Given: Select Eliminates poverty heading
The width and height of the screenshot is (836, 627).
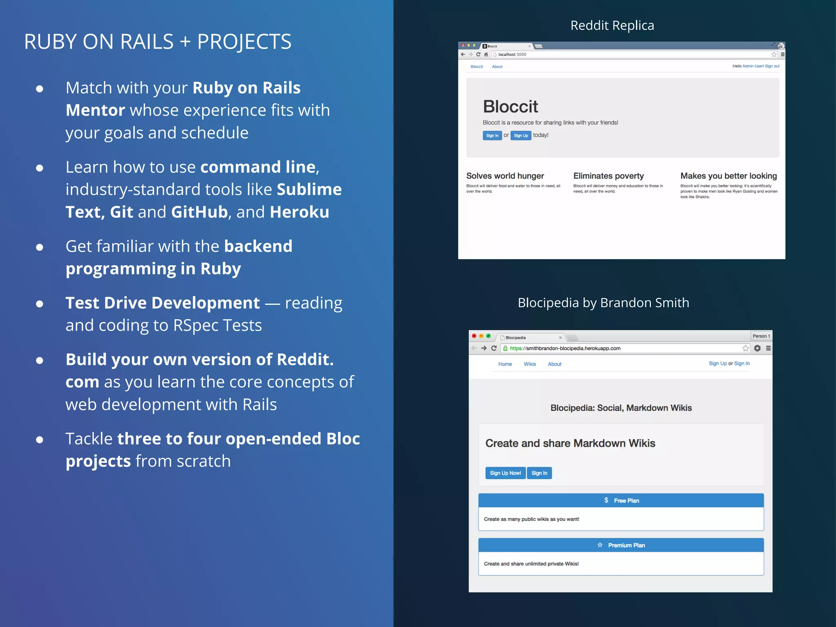Looking at the screenshot, I should pos(609,176).
